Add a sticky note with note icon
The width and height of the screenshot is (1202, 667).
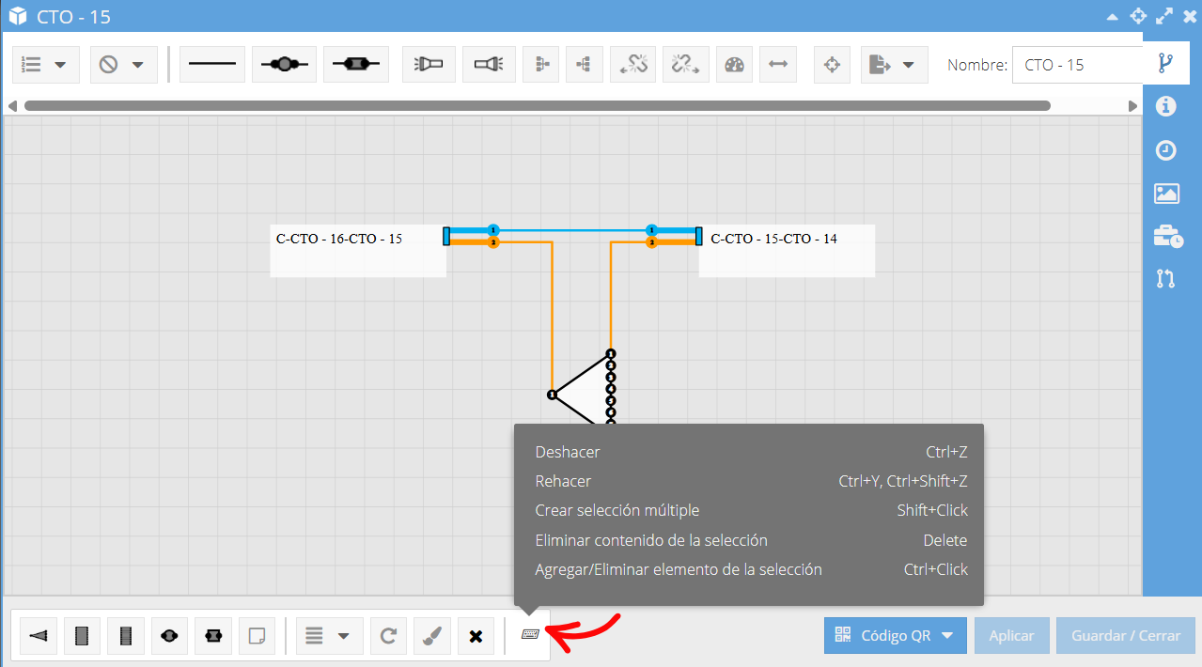[x=257, y=636]
